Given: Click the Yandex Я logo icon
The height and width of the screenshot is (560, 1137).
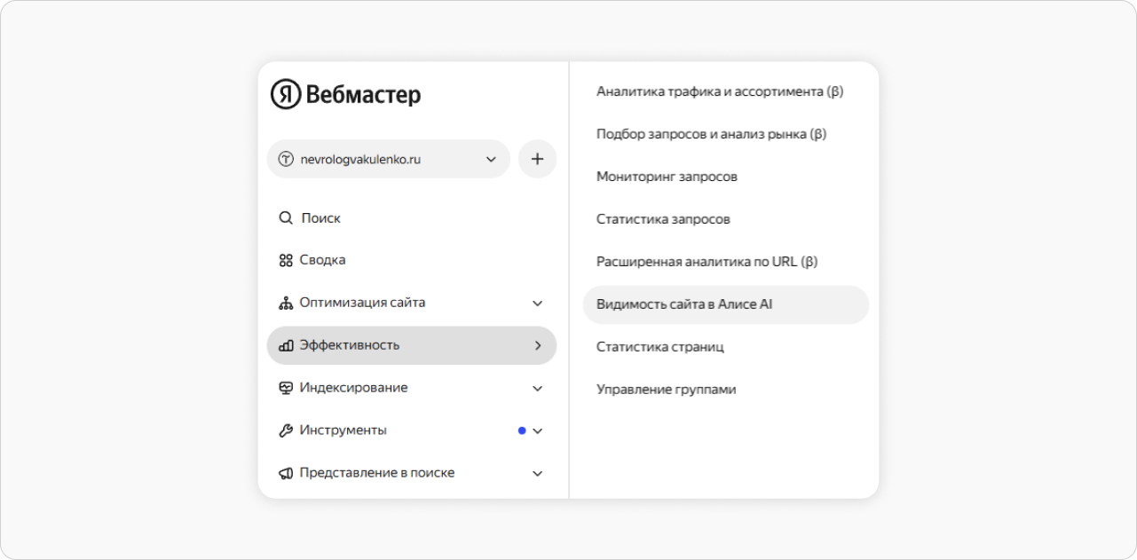Looking at the screenshot, I should pyautogui.click(x=286, y=94).
